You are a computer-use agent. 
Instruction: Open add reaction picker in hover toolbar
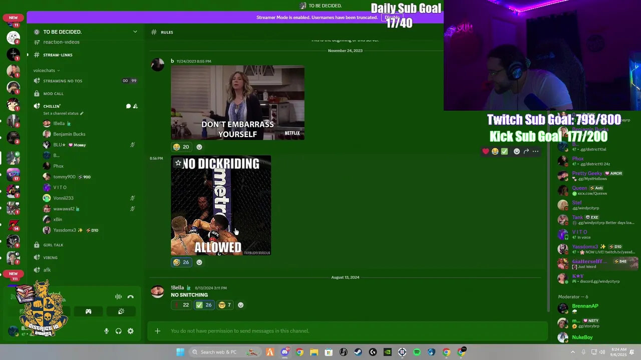[x=517, y=151]
